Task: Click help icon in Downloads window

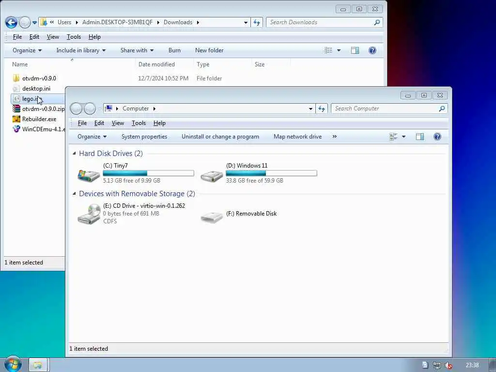Action: coord(372,50)
